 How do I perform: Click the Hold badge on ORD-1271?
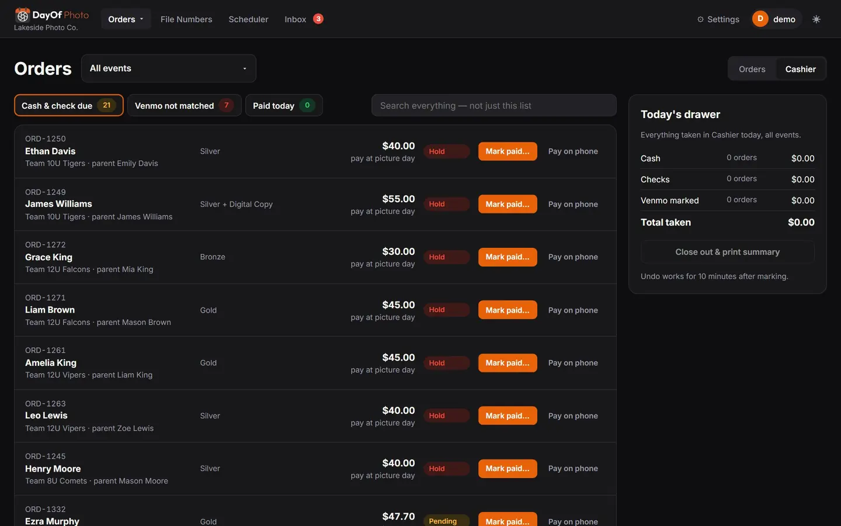(446, 310)
